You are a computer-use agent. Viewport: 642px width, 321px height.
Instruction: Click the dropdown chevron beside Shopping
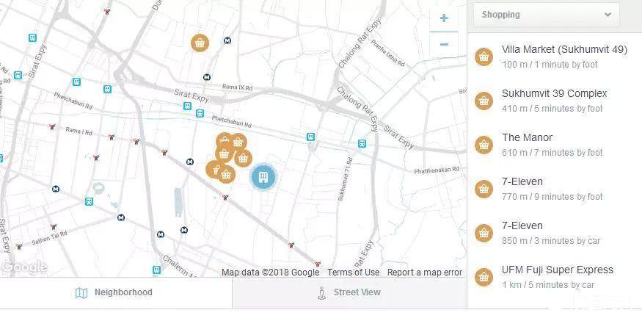(x=608, y=15)
